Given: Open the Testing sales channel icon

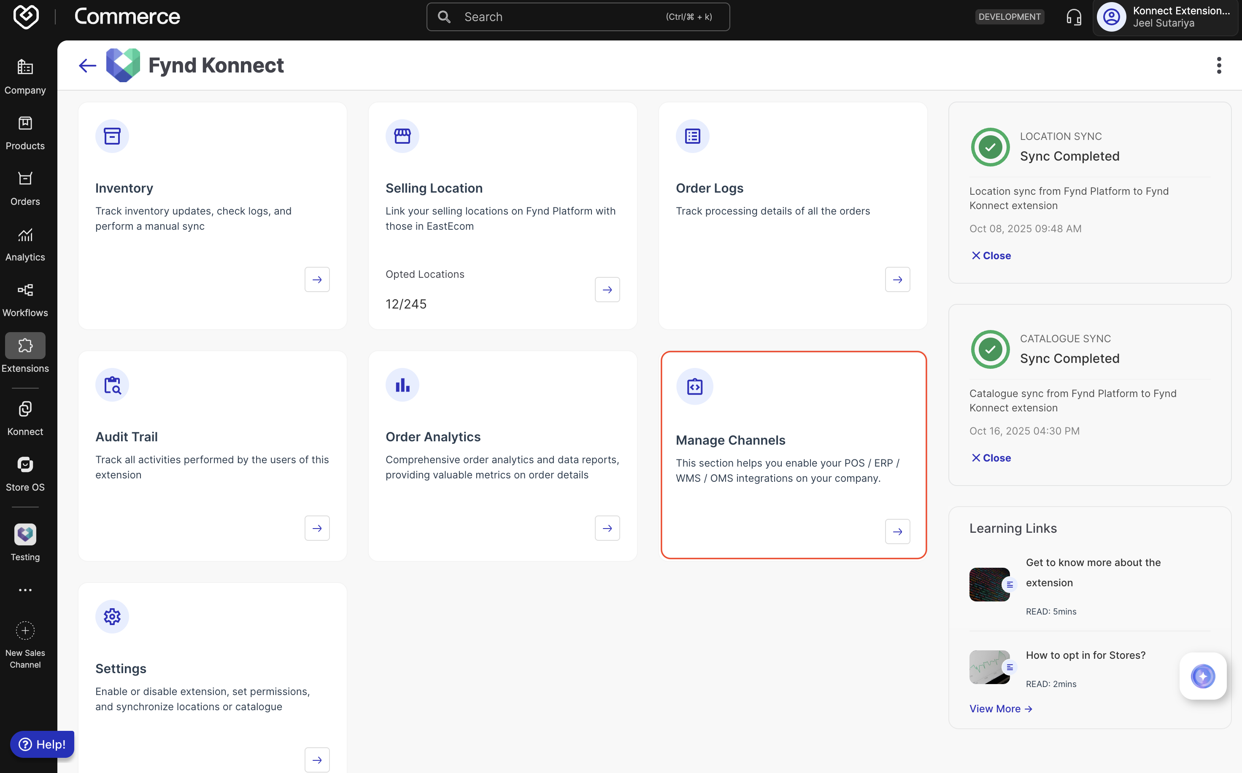Looking at the screenshot, I should [x=25, y=535].
